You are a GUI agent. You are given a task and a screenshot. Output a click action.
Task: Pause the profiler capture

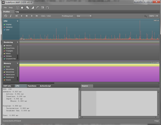tap(27, 16)
